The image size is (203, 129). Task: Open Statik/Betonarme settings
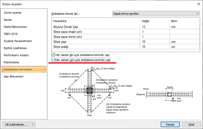click(15, 27)
